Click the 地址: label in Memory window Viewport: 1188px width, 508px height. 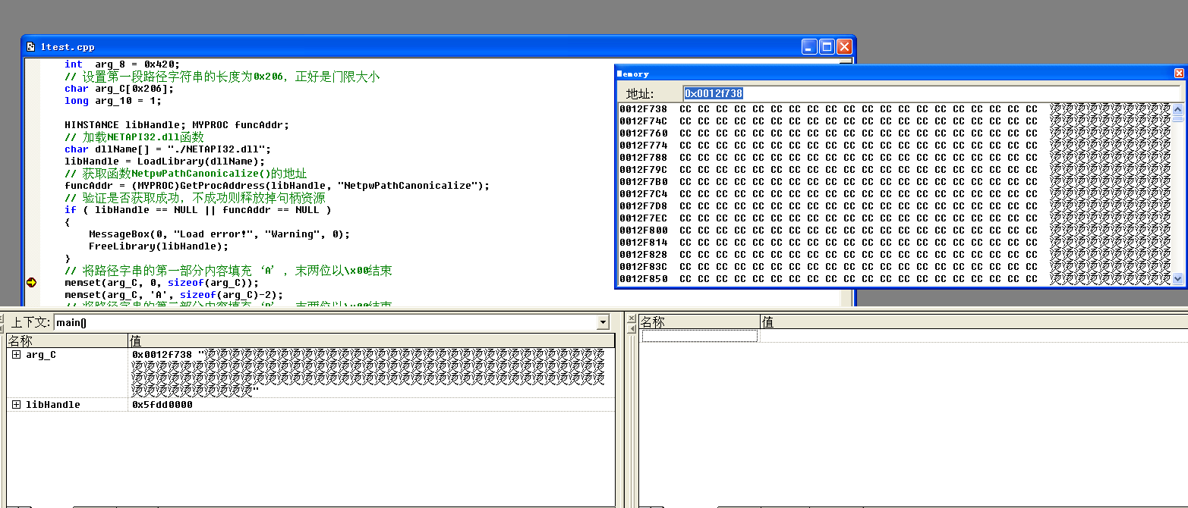tap(640, 94)
